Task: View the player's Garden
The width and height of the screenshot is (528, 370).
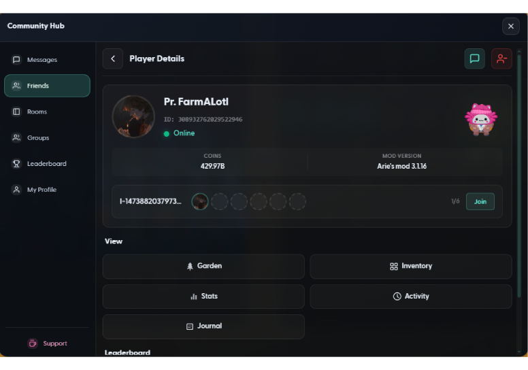Action: (203, 267)
